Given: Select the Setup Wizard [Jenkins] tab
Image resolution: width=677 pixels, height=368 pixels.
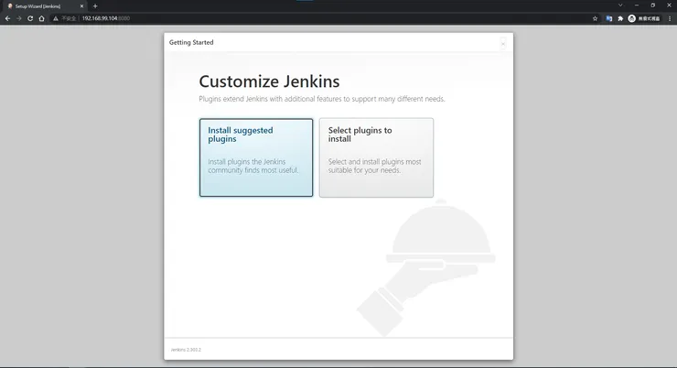Looking at the screenshot, I should (43, 6).
